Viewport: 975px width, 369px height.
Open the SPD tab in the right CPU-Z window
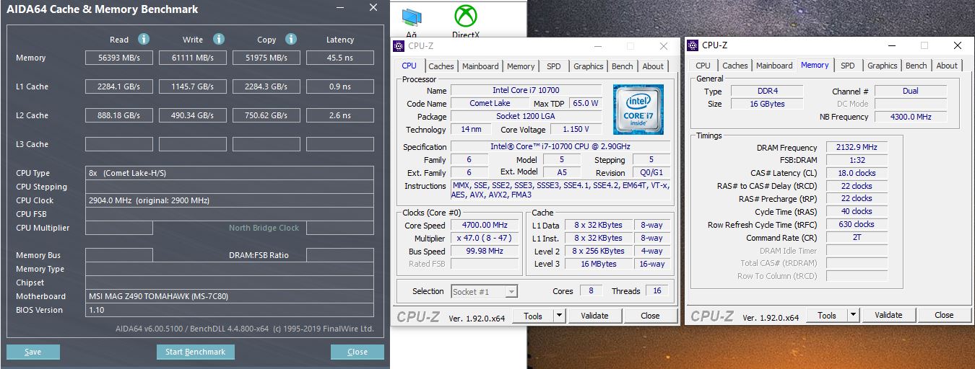848,66
